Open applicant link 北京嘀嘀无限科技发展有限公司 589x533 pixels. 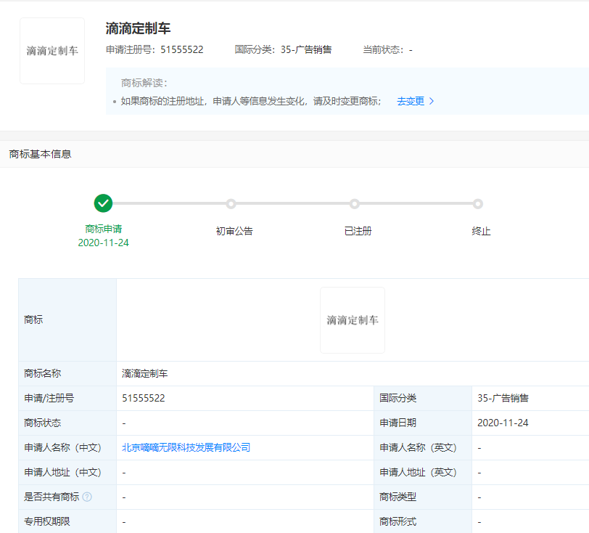point(186,447)
